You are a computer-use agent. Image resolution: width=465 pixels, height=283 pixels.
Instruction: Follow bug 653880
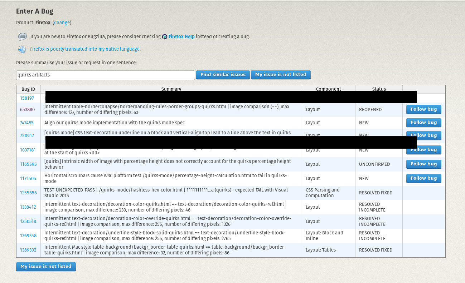[x=423, y=110]
